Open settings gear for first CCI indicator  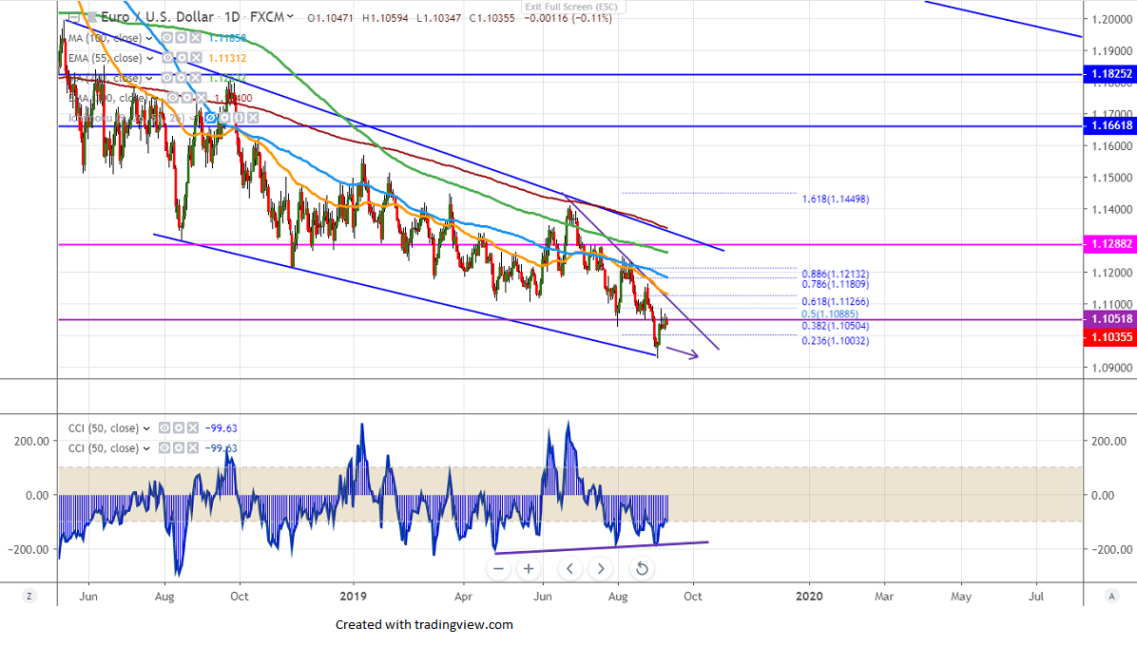pyautogui.click(x=179, y=428)
